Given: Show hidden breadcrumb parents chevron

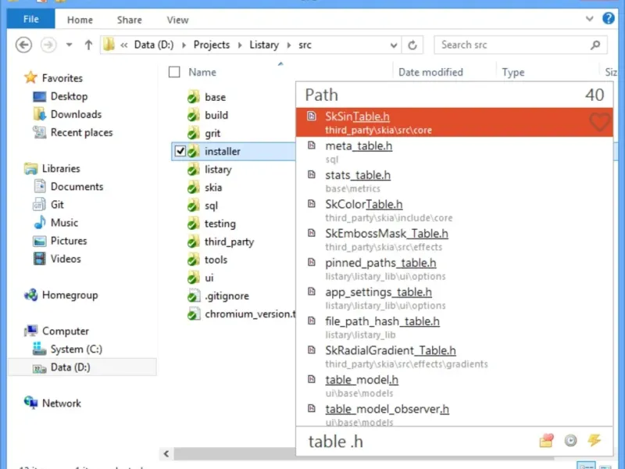Looking at the screenshot, I should 124,45.
